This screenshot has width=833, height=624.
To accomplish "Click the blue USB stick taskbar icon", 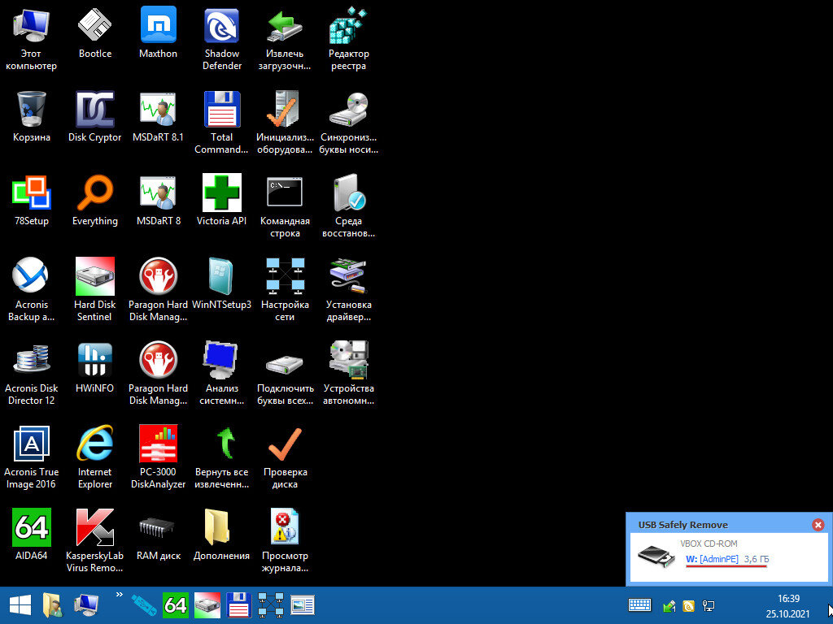I will click(x=144, y=605).
